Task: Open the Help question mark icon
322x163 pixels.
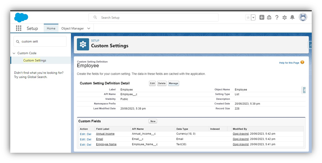Action: click(277, 17)
